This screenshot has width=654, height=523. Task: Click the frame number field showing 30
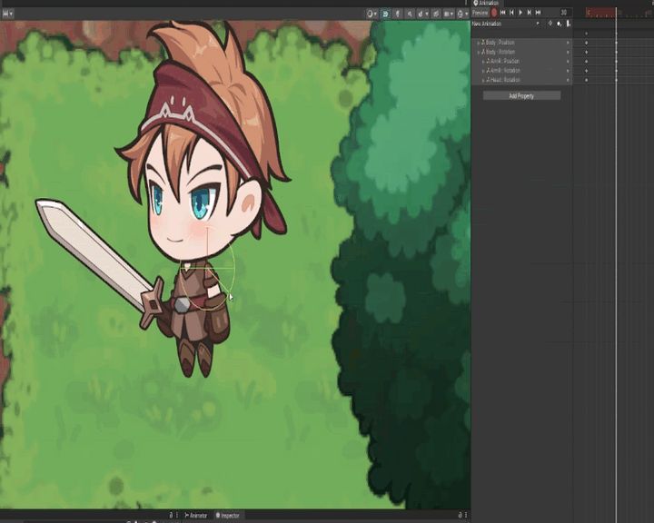(x=563, y=13)
